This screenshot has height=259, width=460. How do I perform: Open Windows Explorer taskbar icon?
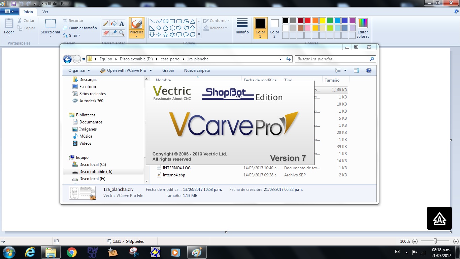(x=51, y=252)
